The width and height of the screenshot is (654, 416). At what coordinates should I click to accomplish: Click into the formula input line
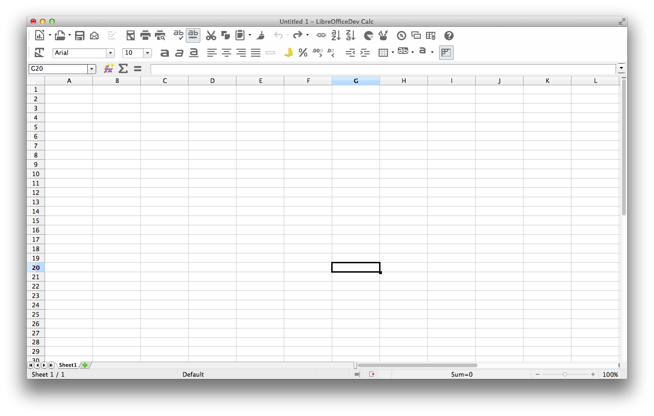pyautogui.click(x=382, y=69)
